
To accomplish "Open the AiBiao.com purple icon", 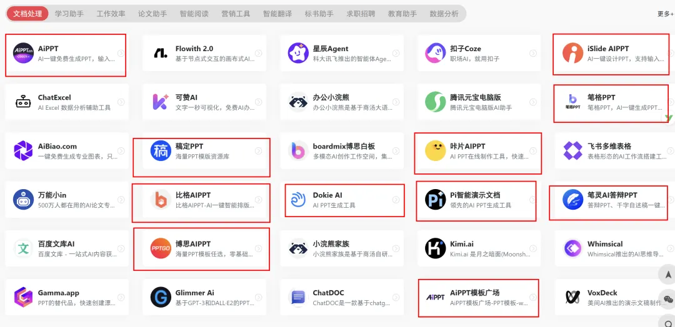I will (x=23, y=151).
